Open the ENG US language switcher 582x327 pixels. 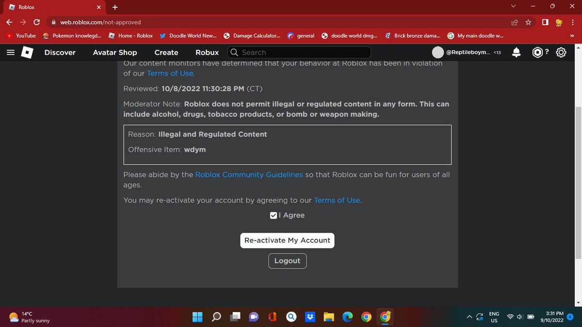[494, 317]
